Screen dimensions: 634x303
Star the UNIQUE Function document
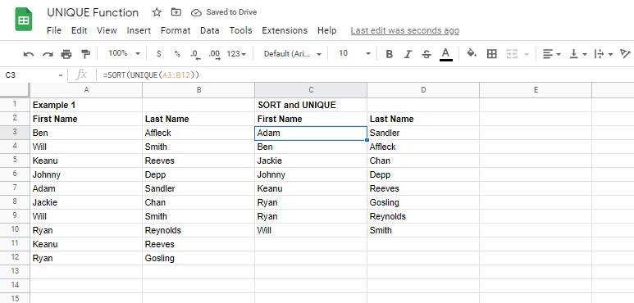point(157,12)
